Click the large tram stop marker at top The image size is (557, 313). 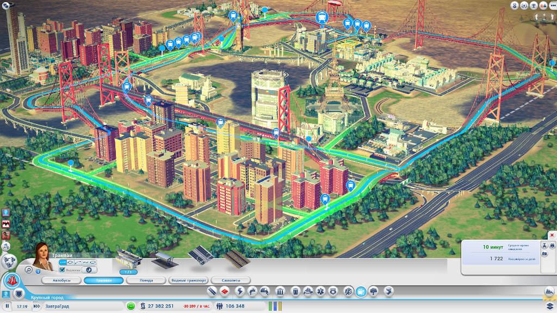click(322, 18)
